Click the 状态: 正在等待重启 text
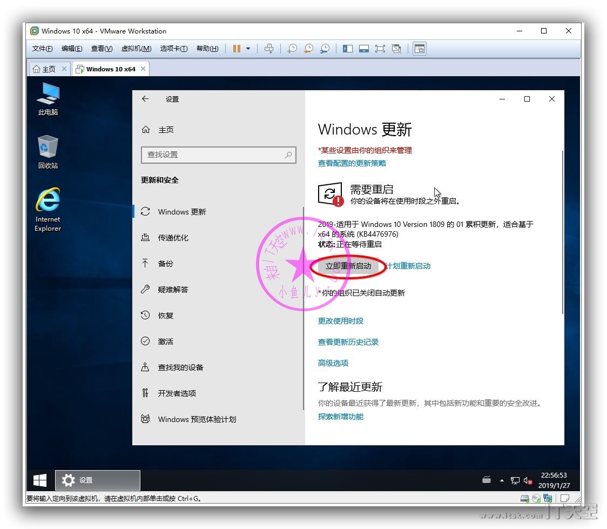This screenshot has width=607, height=529. coord(349,244)
